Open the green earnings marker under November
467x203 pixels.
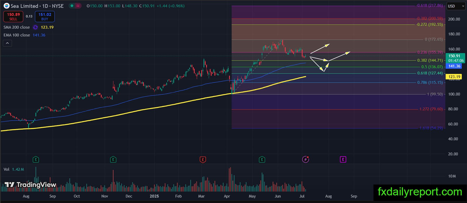(113, 160)
